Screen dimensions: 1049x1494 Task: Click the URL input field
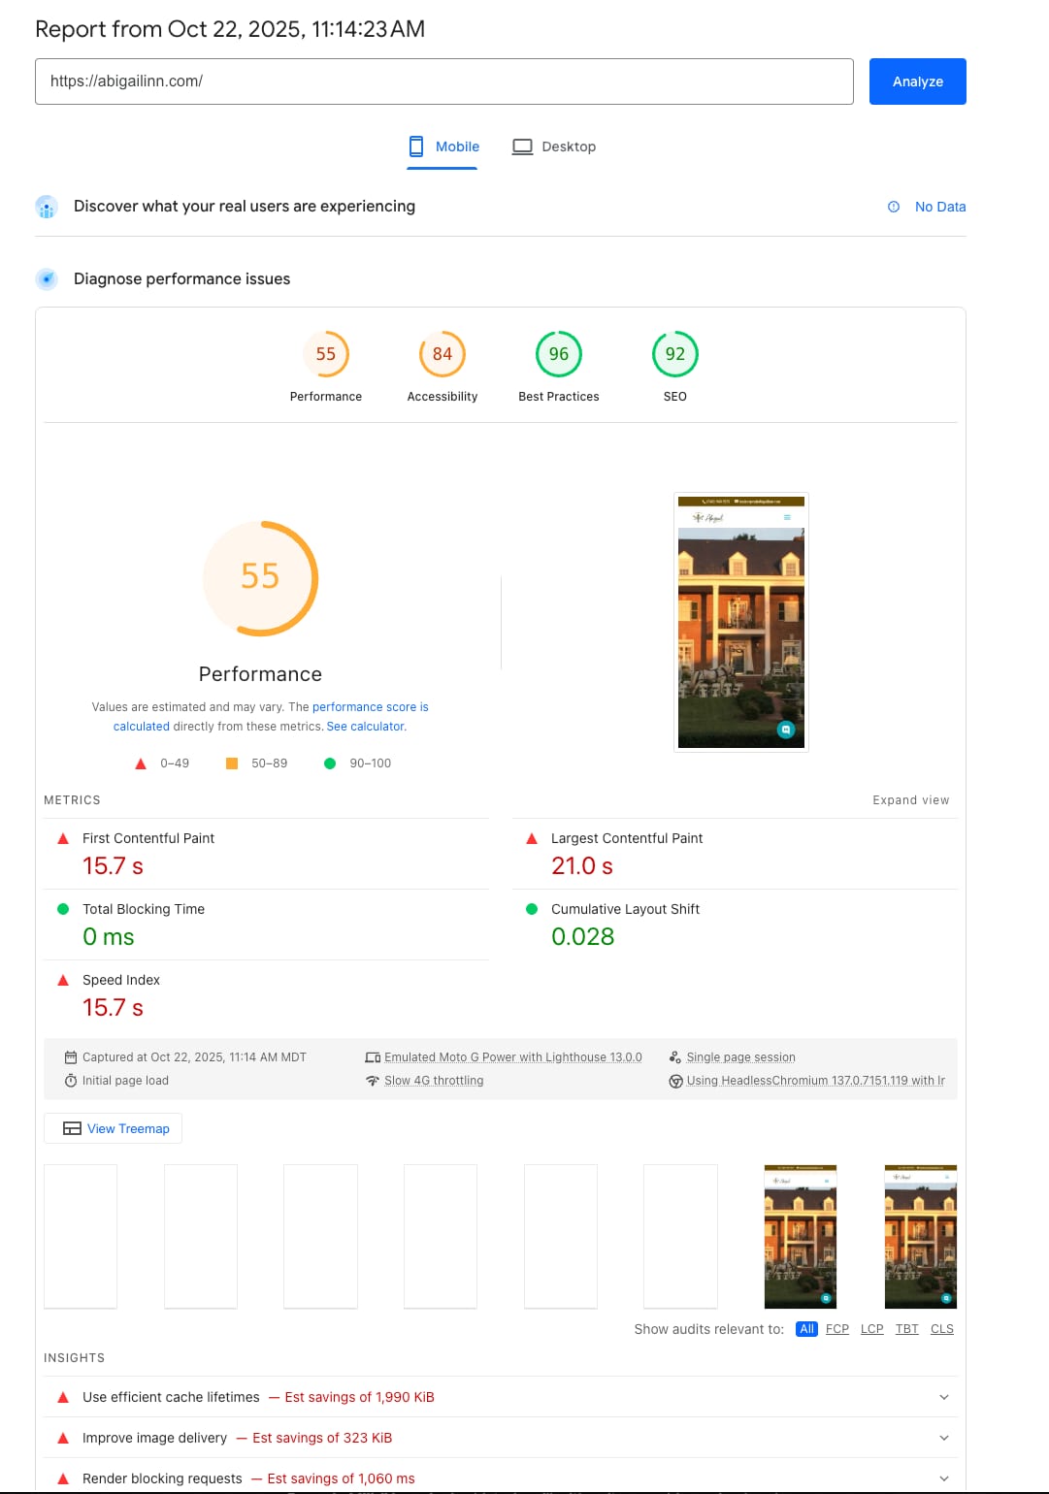[443, 81]
